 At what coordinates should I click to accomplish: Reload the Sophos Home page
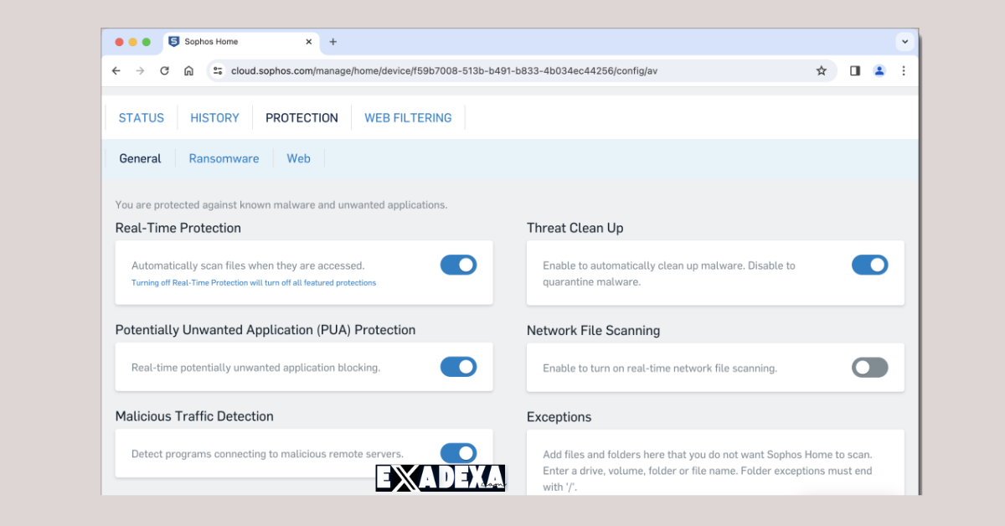164,70
